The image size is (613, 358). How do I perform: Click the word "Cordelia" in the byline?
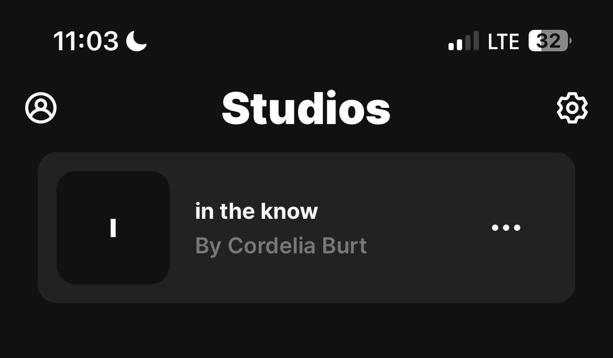pos(264,246)
